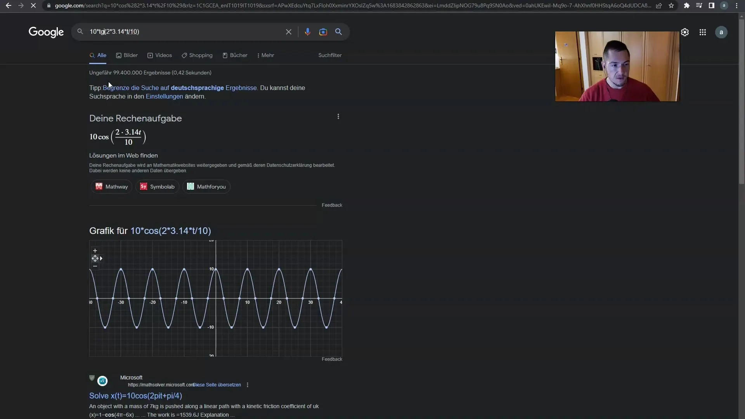Viewport: 745px width, 419px height.
Task: Stop loading the page
Action: pos(33,5)
